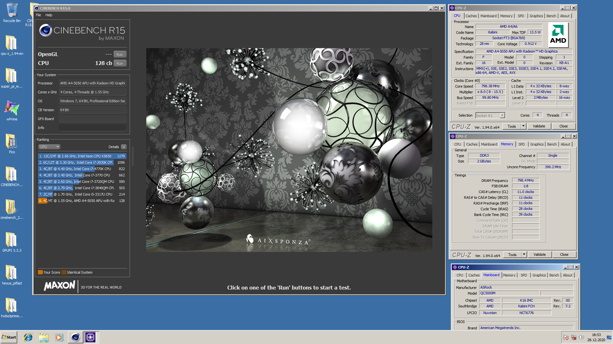The width and height of the screenshot is (613, 344).
Task: Click the network tray icon
Action: pyautogui.click(x=574, y=337)
